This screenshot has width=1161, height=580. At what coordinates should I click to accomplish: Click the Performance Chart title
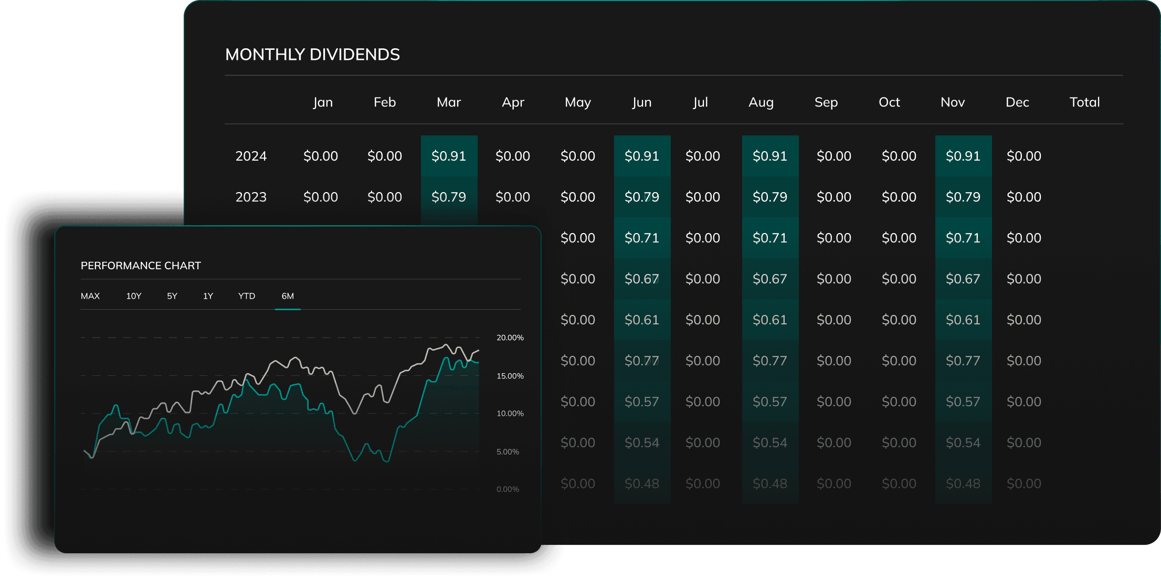click(x=141, y=266)
